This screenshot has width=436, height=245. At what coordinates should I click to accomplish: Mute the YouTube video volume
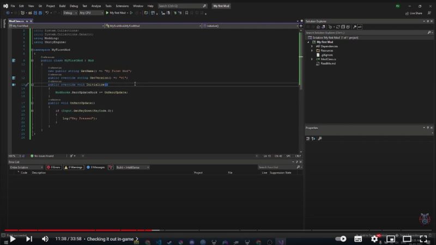coord(45,239)
